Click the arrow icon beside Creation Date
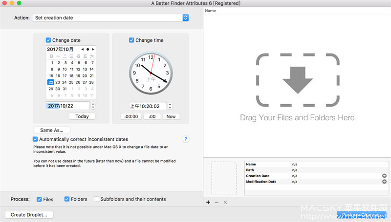 pyautogui.click(x=384, y=176)
